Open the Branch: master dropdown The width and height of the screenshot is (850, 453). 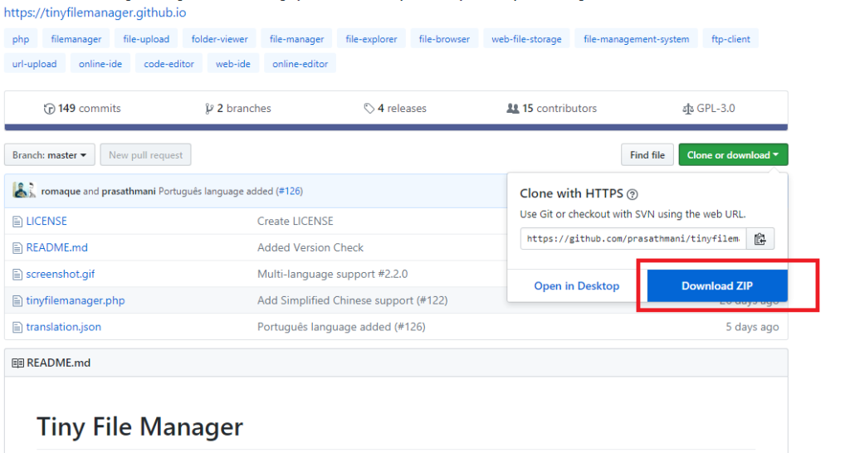[49, 155]
